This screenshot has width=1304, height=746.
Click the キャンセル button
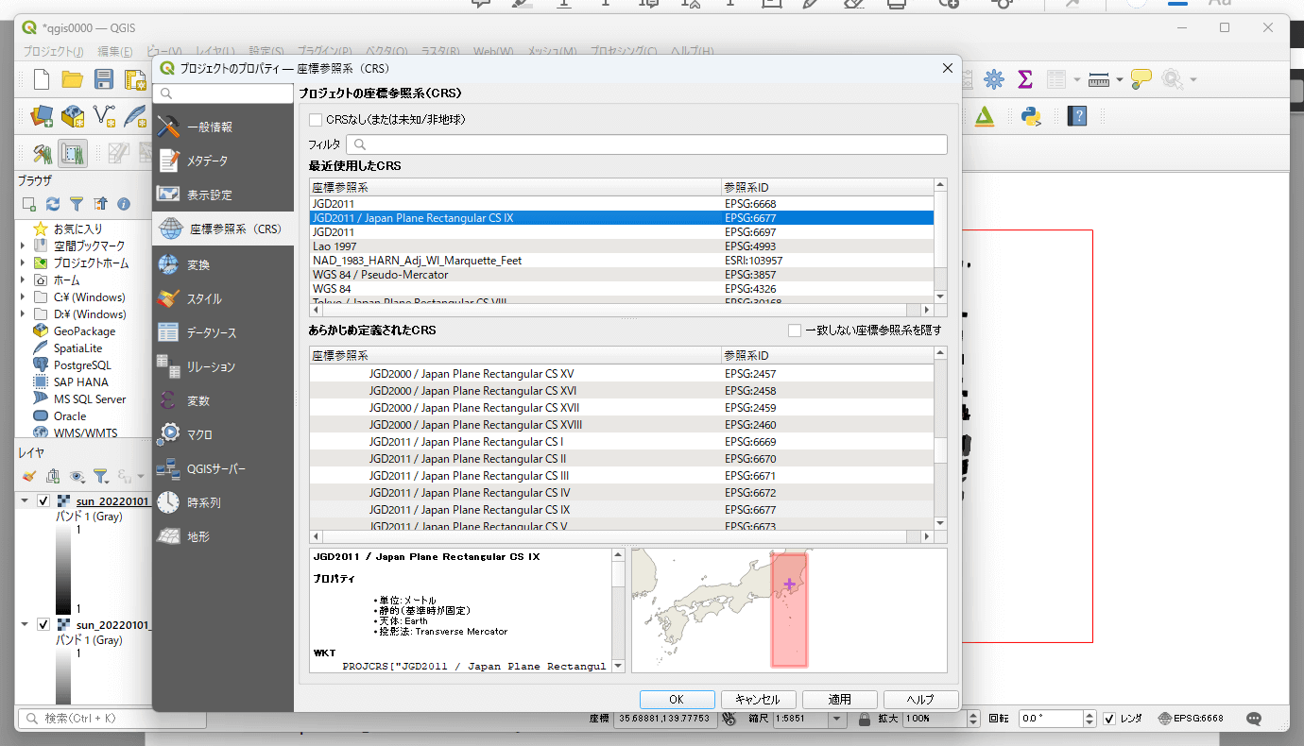pyautogui.click(x=758, y=700)
